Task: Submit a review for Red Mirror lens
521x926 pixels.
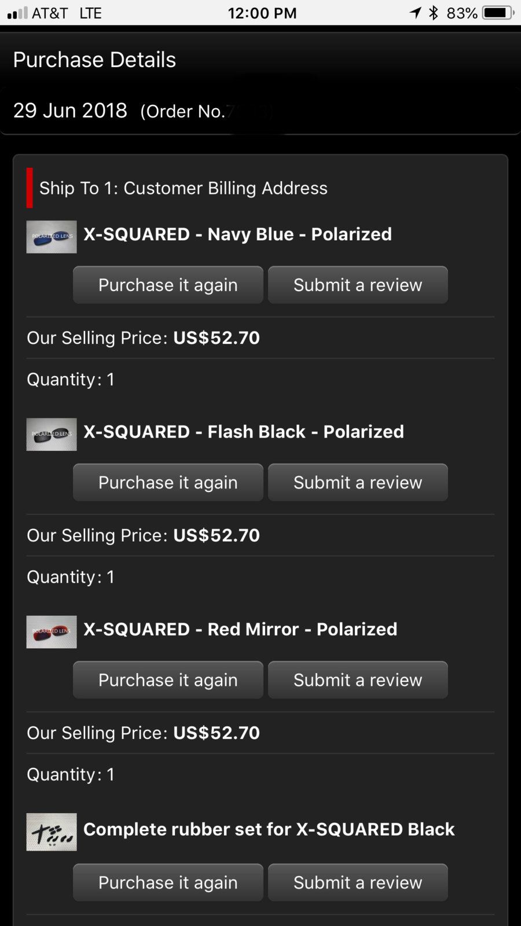Action: pos(358,679)
